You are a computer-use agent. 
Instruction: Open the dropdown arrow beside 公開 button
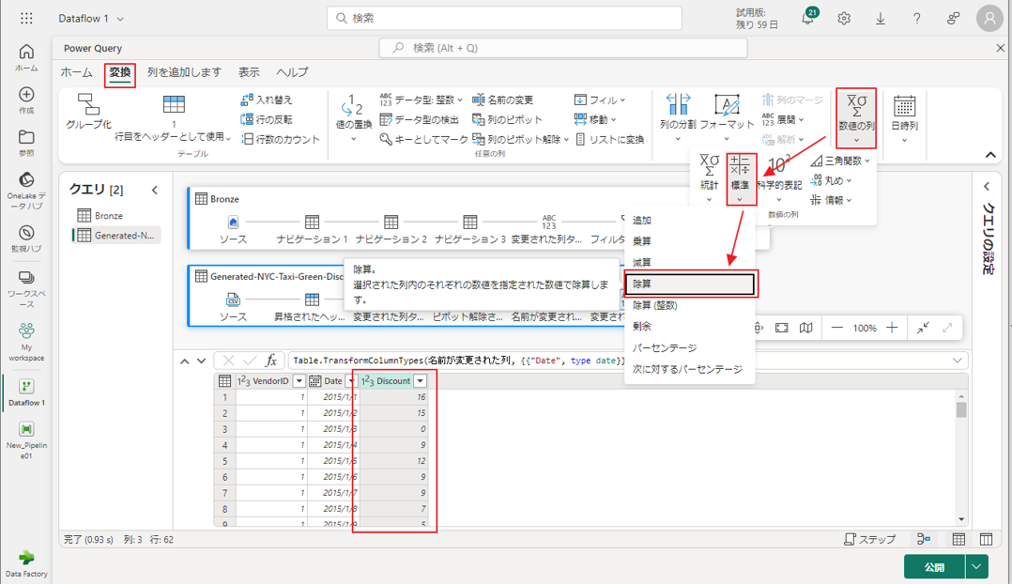[x=977, y=567]
